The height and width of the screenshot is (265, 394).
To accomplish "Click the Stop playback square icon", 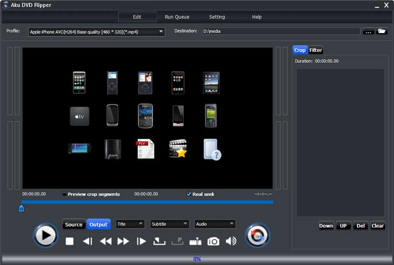I will 69,241.
